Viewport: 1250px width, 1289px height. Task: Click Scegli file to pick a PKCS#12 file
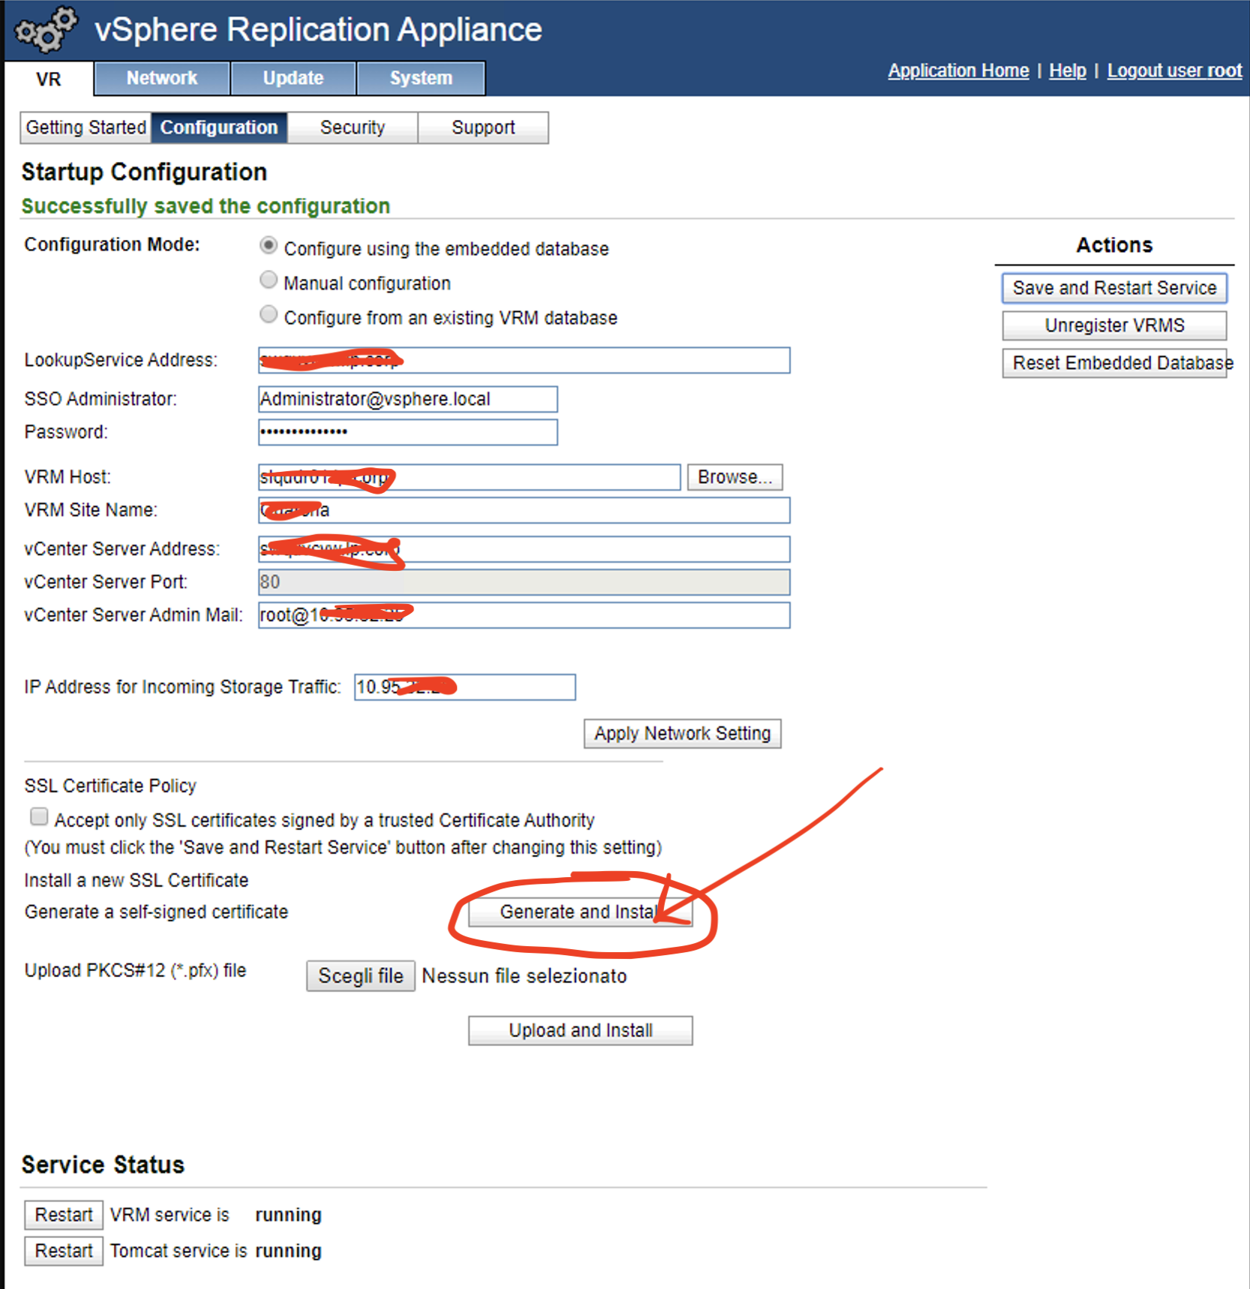coord(360,975)
